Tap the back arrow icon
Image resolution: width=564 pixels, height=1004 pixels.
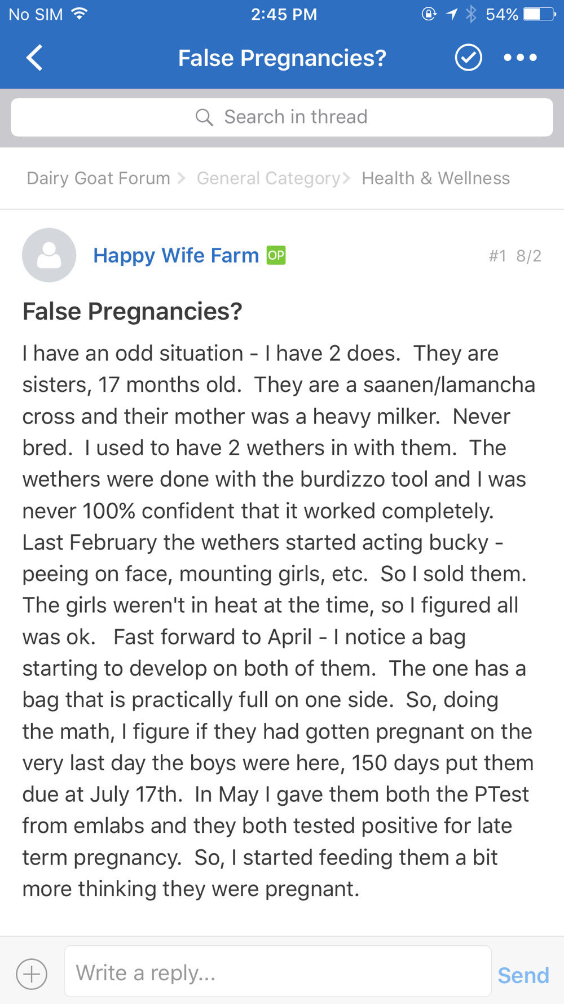(35, 58)
